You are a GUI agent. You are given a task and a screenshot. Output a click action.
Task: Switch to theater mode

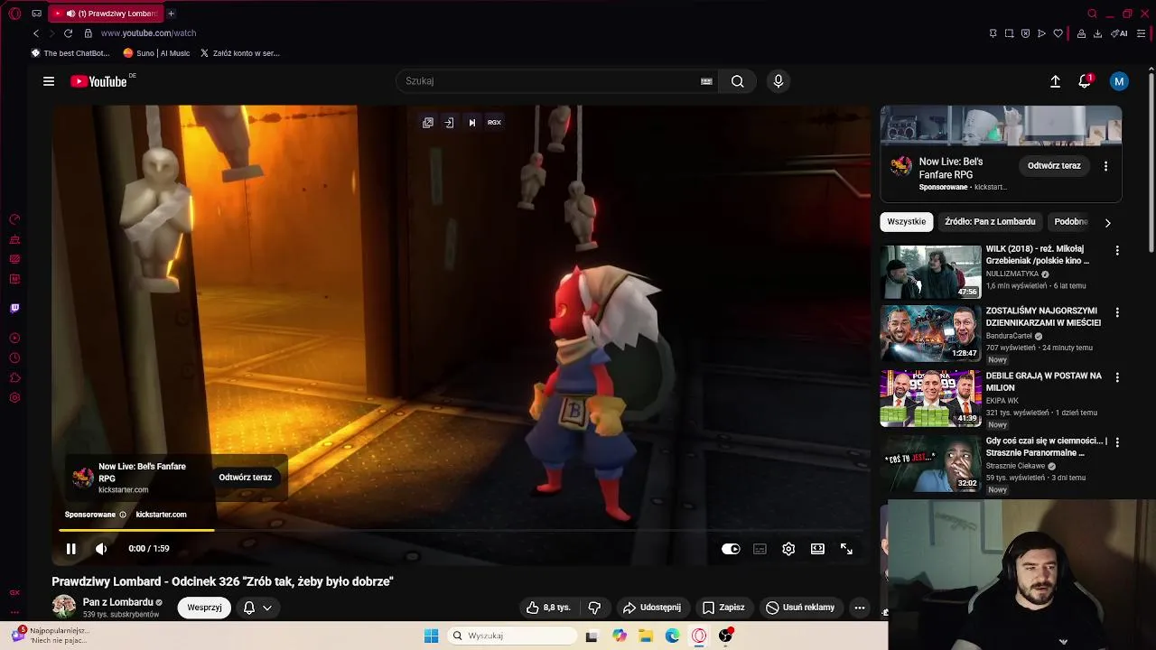coord(817,549)
